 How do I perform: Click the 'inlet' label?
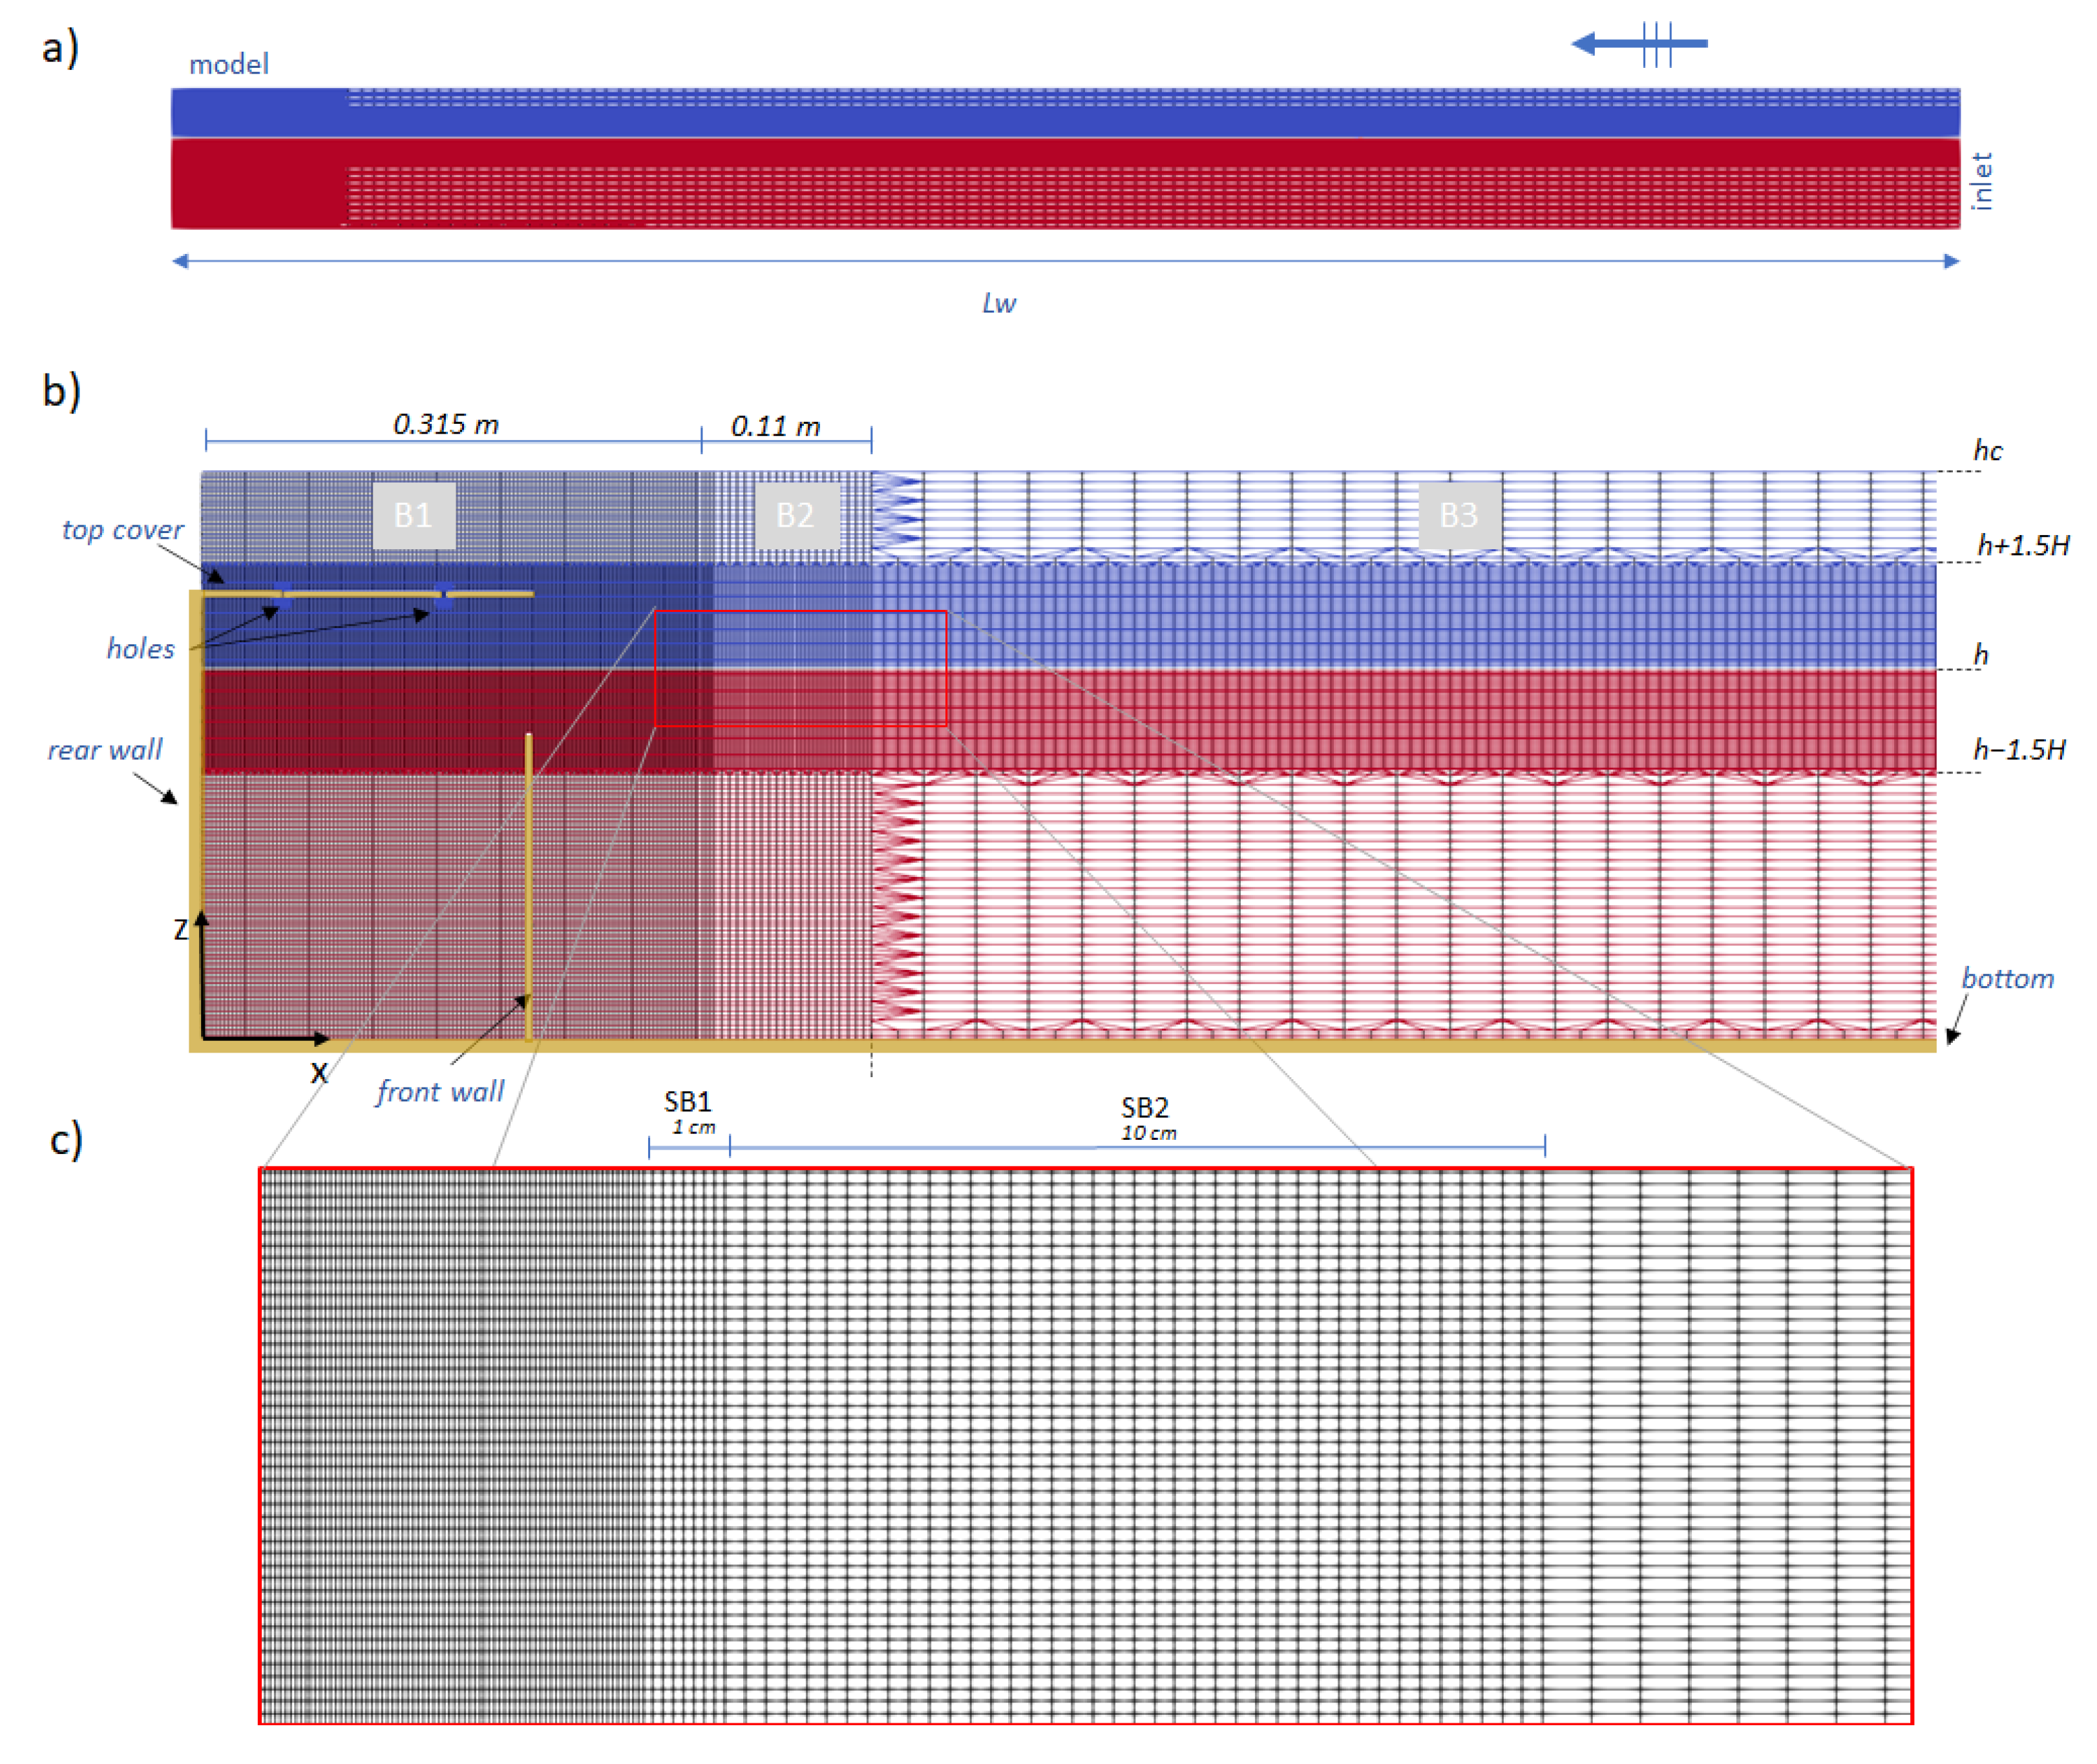pos(1981,181)
